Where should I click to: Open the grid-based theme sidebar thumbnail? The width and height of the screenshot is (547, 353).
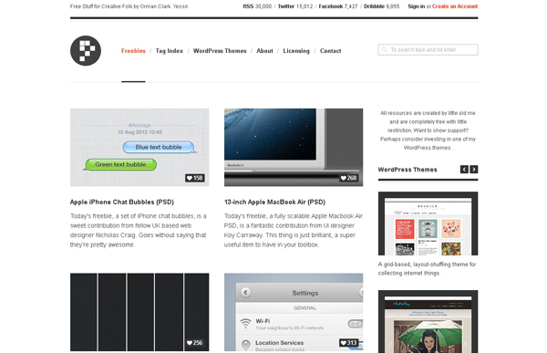[428, 223]
